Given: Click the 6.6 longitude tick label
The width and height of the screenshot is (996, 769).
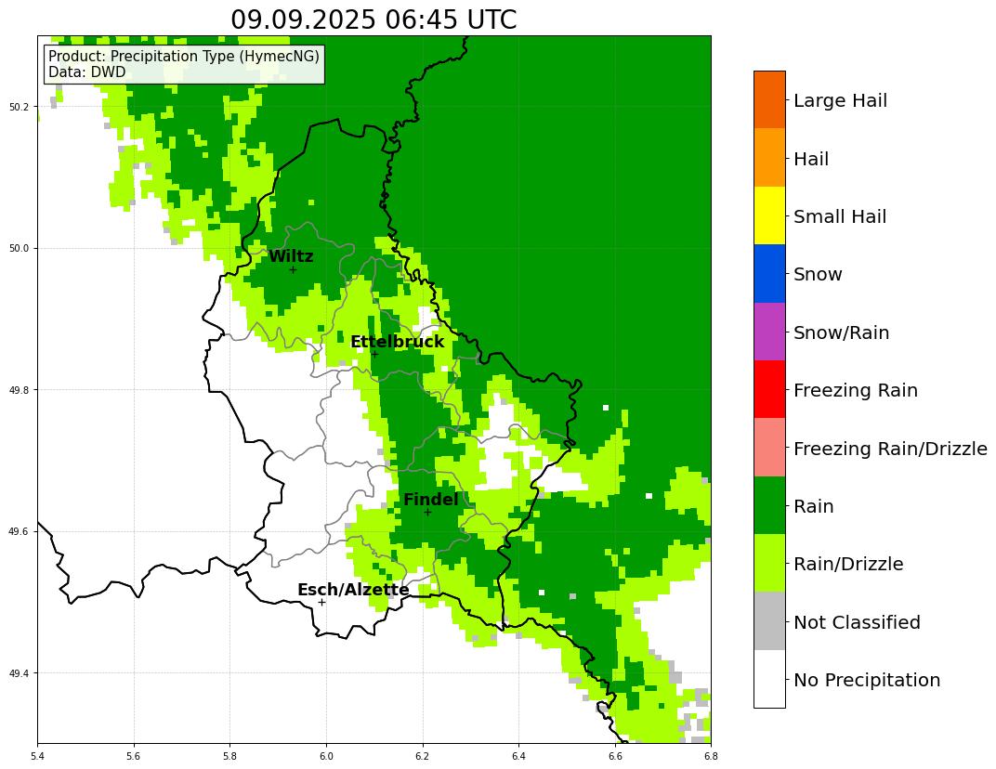Looking at the screenshot, I should (x=615, y=756).
